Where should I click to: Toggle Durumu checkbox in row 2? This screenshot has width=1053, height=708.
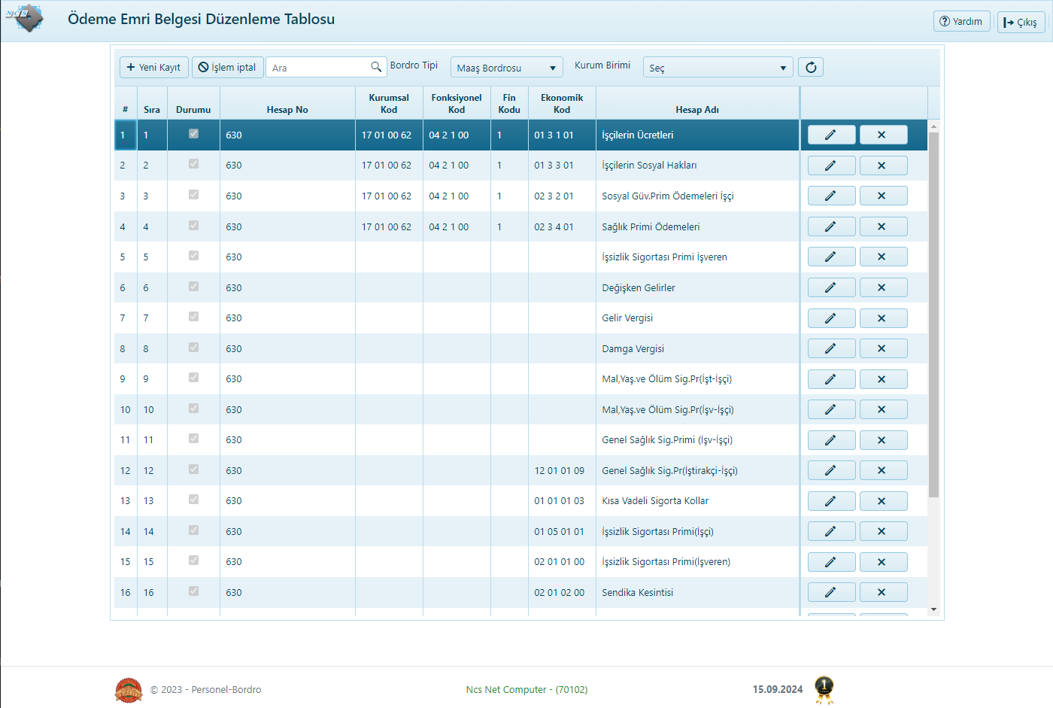click(x=193, y=163)
